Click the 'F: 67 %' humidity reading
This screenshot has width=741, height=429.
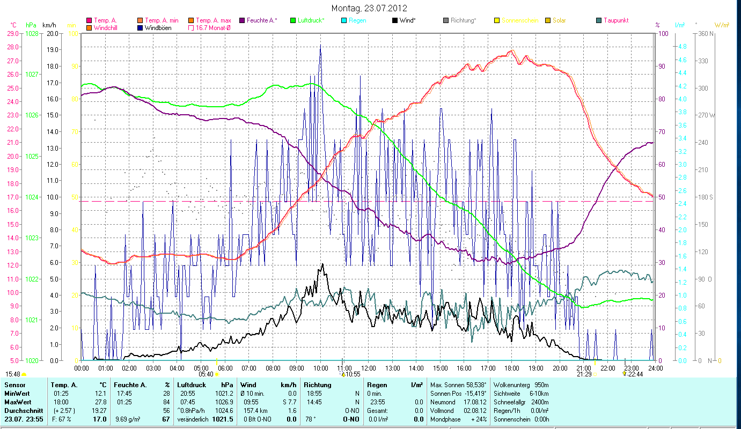[61, 419]
